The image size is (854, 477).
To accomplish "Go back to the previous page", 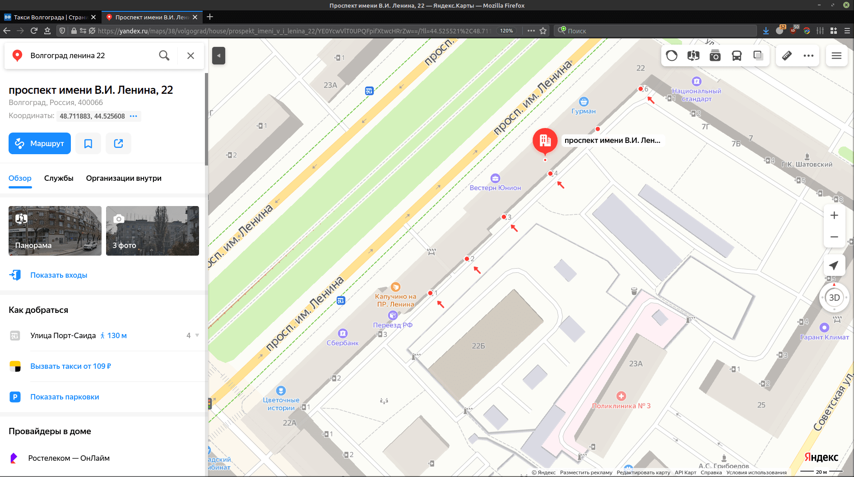I will pyautogui.click(x=7, y=31).
